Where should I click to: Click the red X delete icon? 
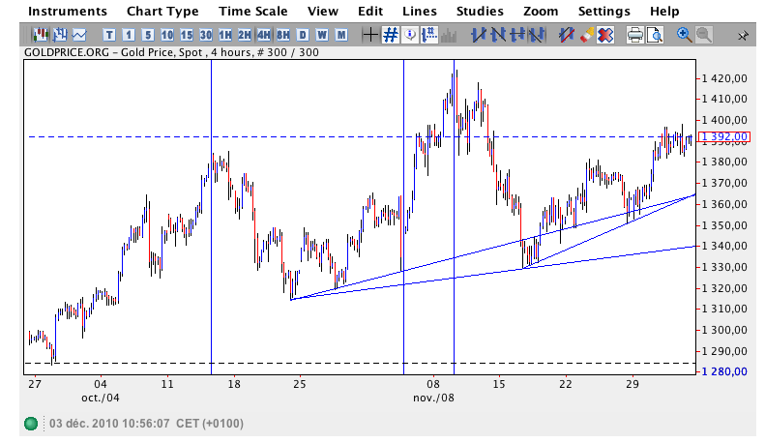coord(605,35)
